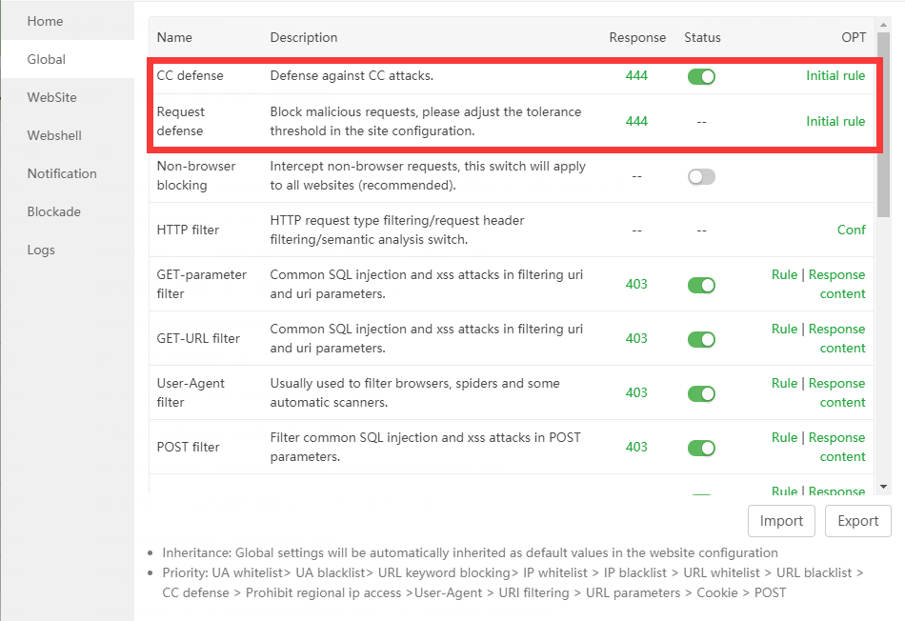The image size is (905, 621).
Task: Click the Export button
Action: 857,521
